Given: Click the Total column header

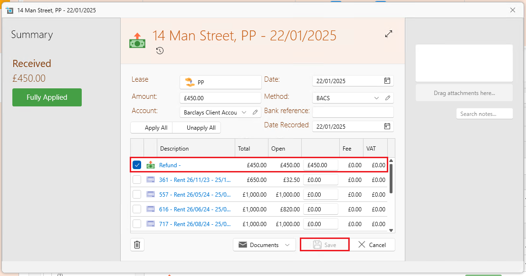Looking at the screenshot, I should [x=251, y=148].
